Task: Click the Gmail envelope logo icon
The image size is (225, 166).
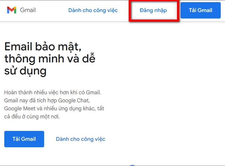Action: click(12, 10)
